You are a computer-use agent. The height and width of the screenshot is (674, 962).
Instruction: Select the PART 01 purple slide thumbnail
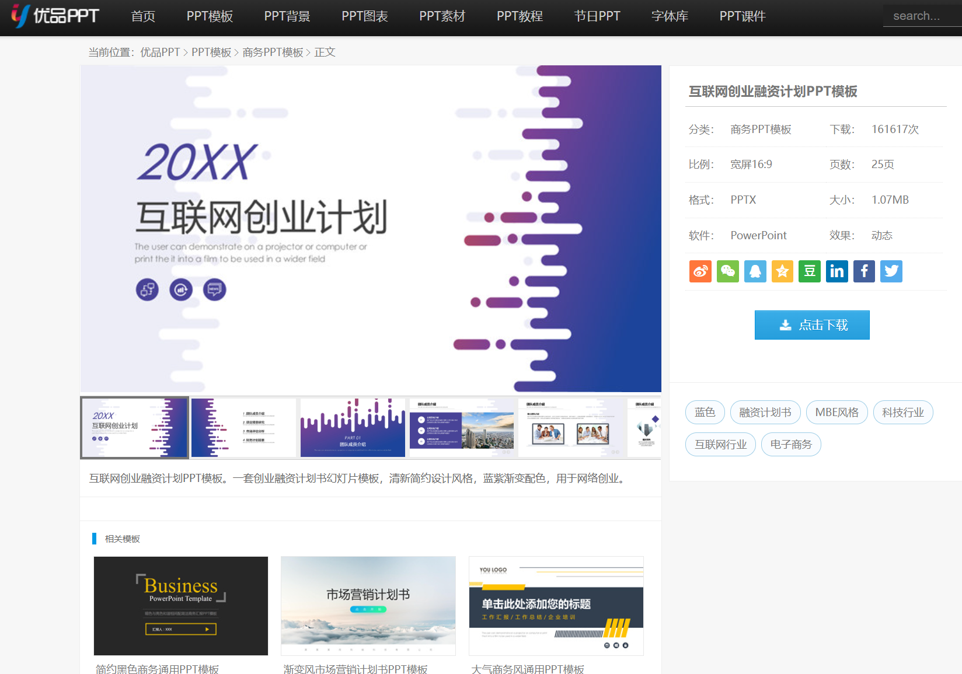[353, 428]
